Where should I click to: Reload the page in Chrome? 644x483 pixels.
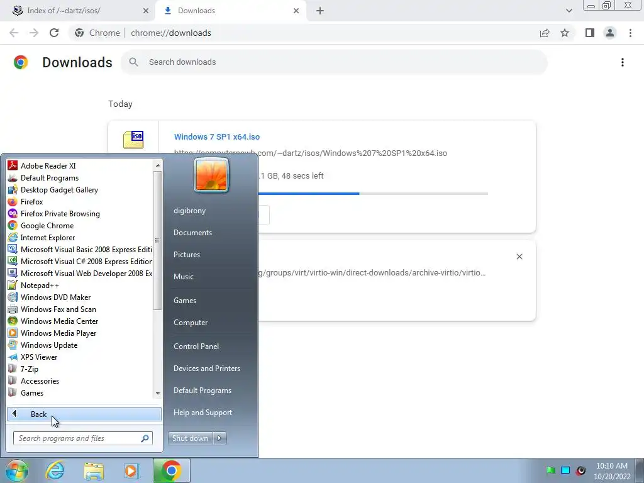[54, 33]
